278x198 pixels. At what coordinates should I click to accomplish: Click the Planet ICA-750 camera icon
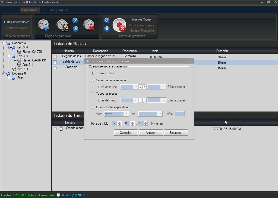pyautogui.click(x=19, y=52)
